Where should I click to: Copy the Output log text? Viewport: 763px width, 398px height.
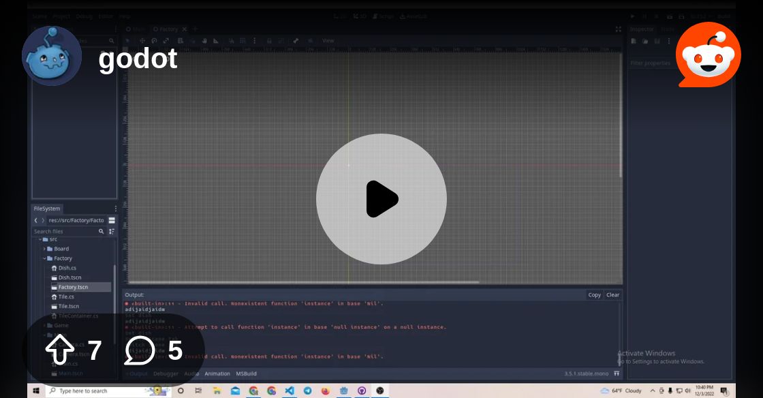click(595, 295)
